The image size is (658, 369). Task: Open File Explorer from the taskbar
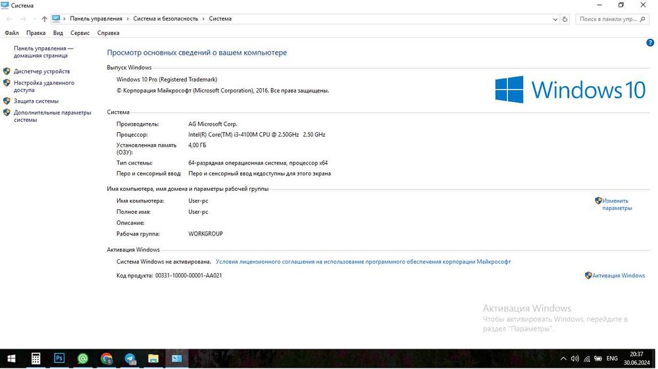click(x=153, y=358)
